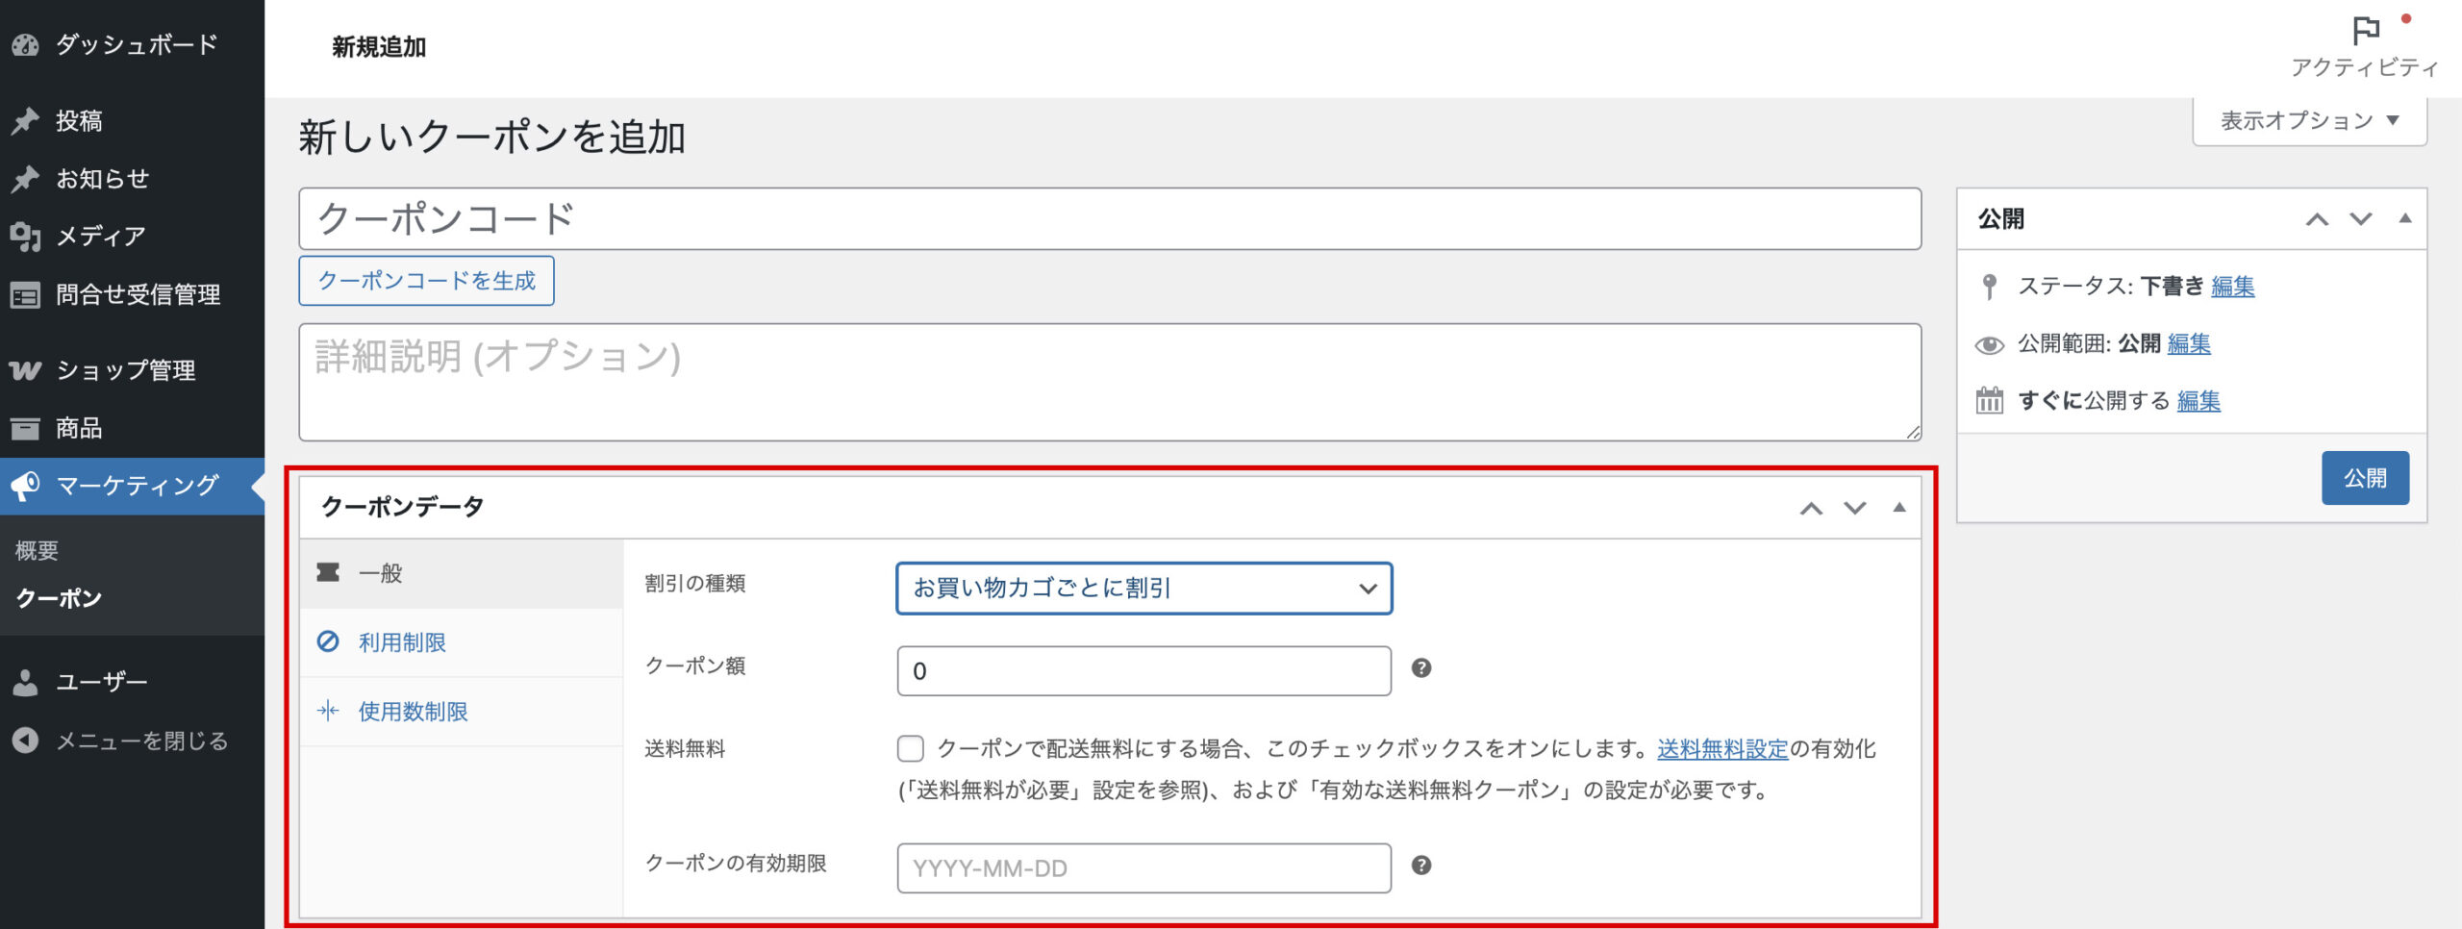
Task: Expand the display options panel
Action: [x=2308, y=121]
